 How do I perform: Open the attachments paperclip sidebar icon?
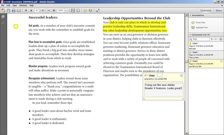(3, 23)
